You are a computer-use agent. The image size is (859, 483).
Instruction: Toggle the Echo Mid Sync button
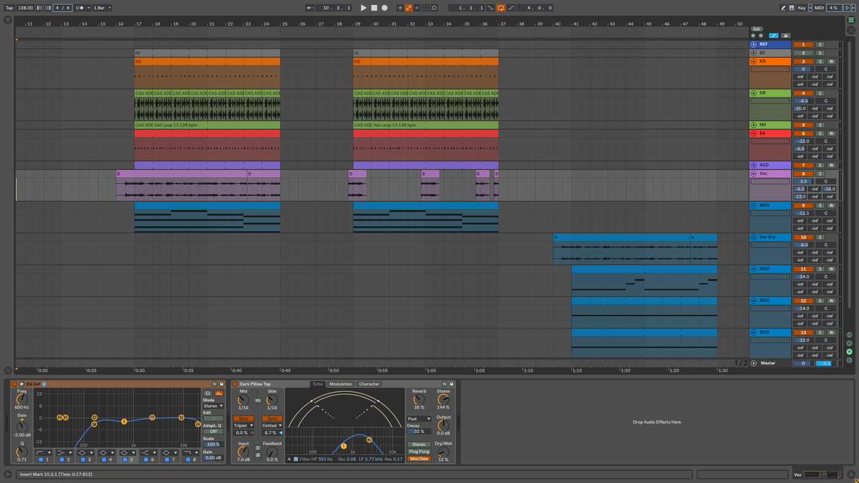coord(244,419)
